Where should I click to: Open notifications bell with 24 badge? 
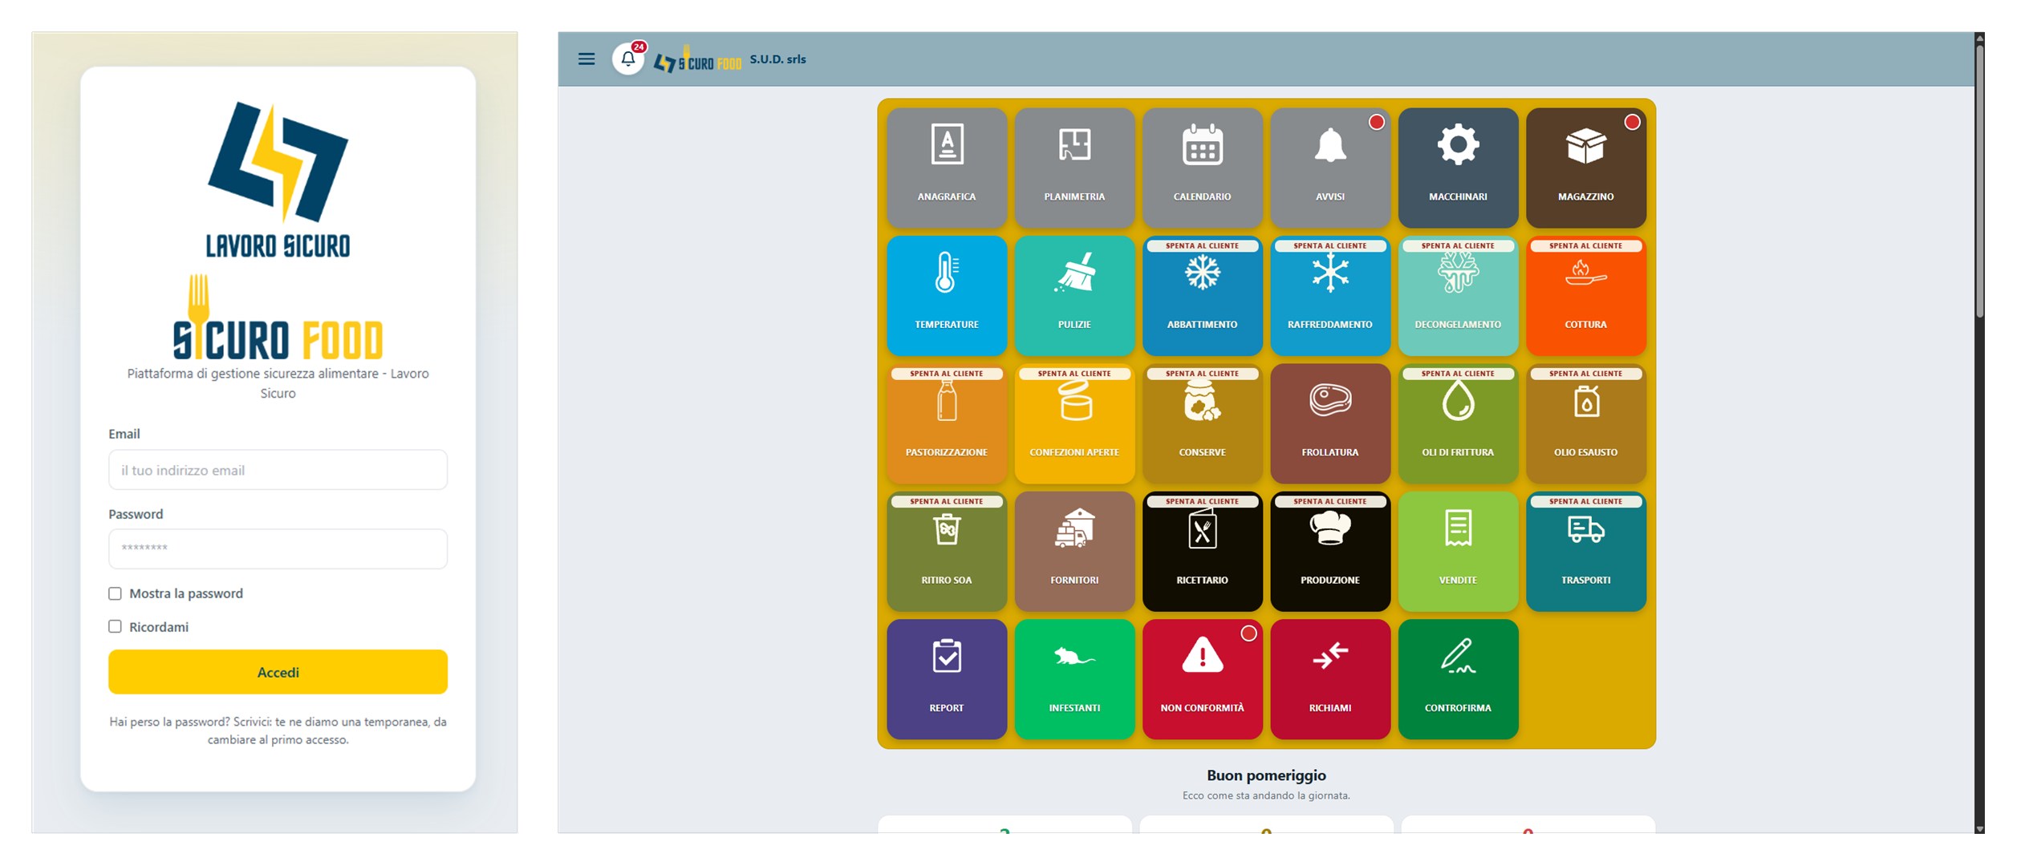pos(628,59)
